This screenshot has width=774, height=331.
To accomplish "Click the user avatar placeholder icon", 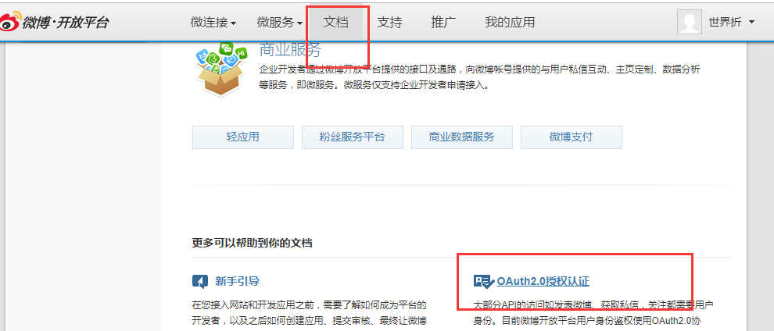I will (x=690, y=22).
